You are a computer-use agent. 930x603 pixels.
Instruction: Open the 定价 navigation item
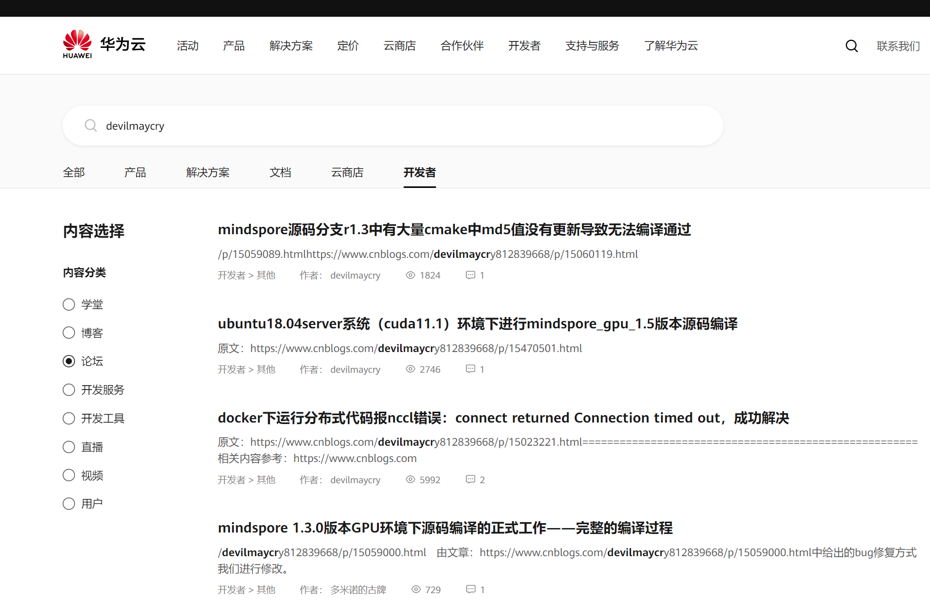[348, 46]
